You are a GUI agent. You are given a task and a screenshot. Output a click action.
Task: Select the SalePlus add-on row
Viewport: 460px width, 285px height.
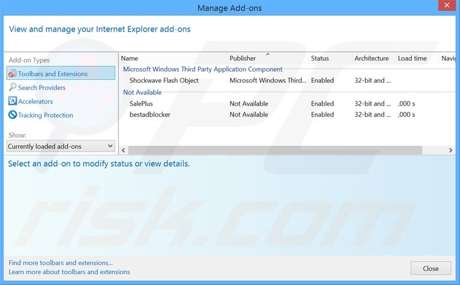coord(288,104)
